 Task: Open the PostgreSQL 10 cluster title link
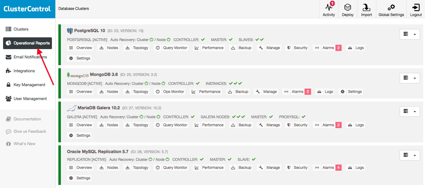(90, 31)
